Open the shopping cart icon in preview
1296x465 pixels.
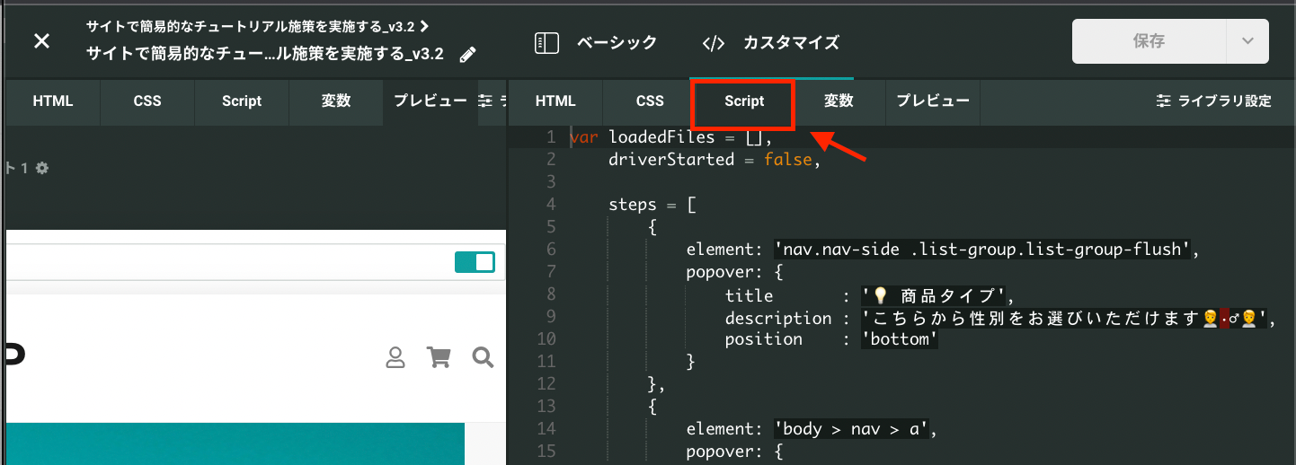(439, 358)
